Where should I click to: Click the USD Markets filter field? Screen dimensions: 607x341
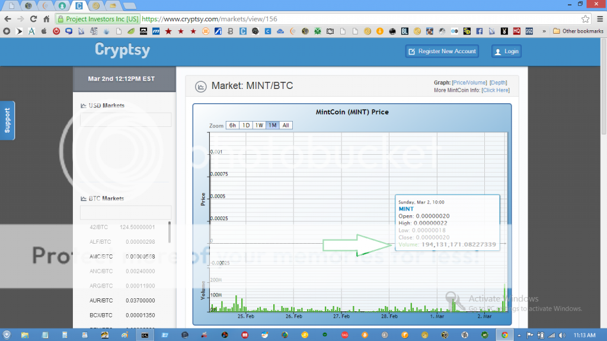[x=126, y=120]
